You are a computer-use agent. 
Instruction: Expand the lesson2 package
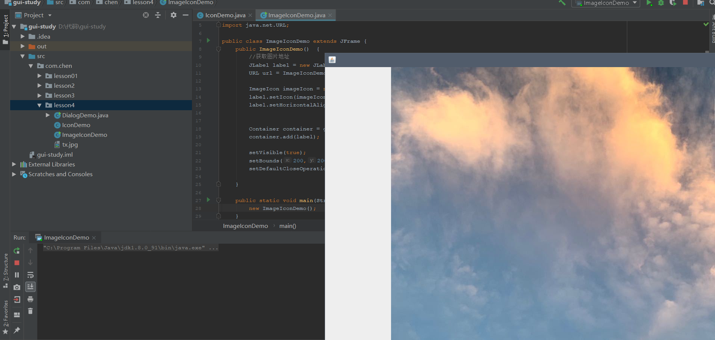(x=39, y=85)
